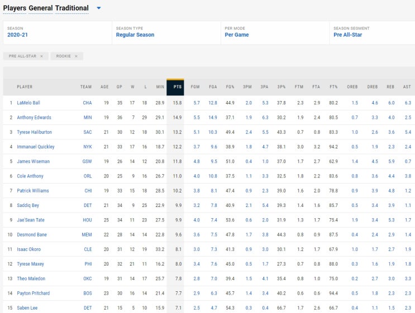The width and height of the screenshot is (415, 313).
Task: Open Tyrese Maxey player page
Action: (x=30, y=264)
